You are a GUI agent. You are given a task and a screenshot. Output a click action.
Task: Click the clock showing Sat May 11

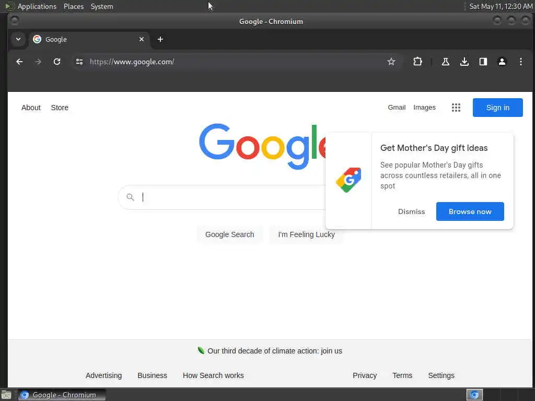[x=501, y=6]
